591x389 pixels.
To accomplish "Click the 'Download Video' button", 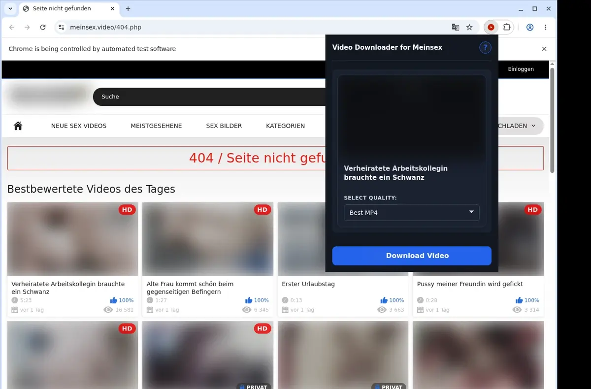I will coord(412,256).
